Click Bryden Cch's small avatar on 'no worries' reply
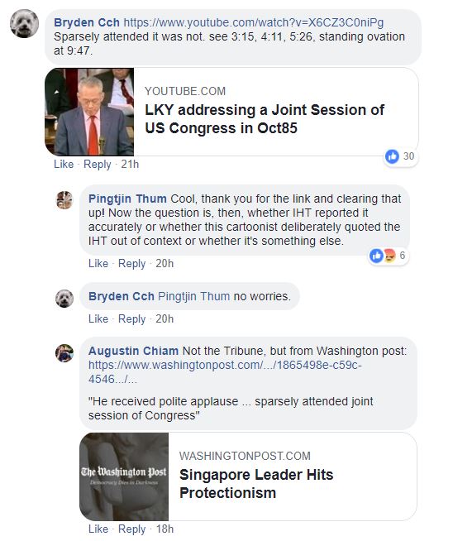The height and width of the screenshot is (541, 453). click(x=64, y=299)
